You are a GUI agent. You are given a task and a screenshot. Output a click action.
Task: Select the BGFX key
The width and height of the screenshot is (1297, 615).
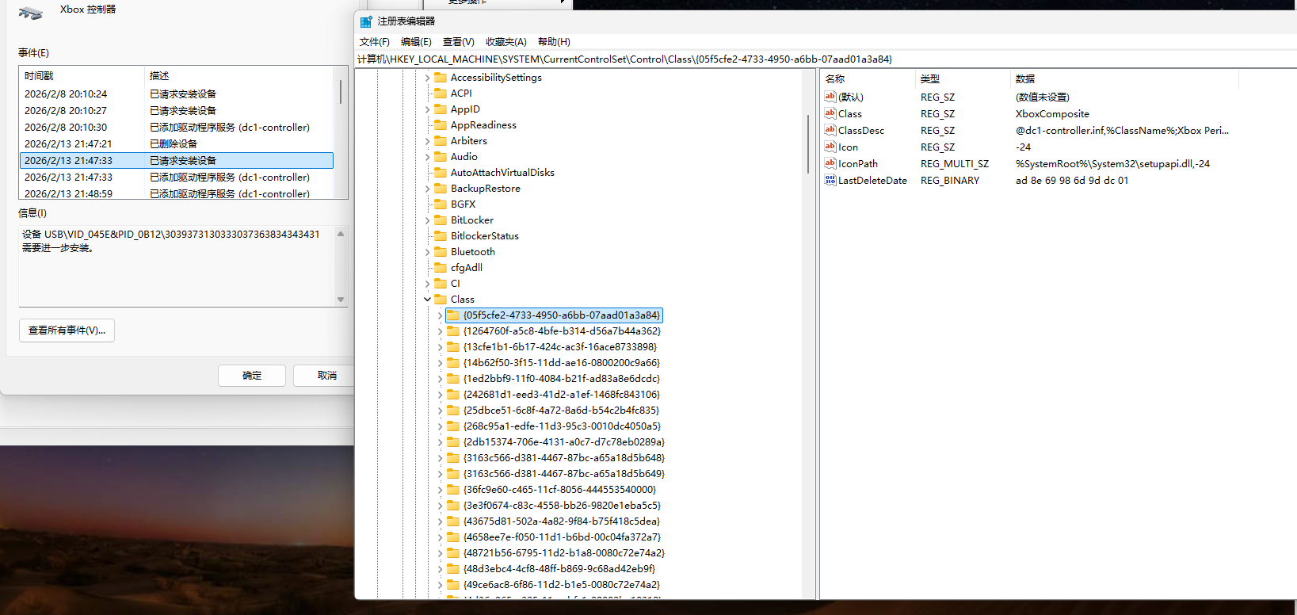tap(463, 204)
